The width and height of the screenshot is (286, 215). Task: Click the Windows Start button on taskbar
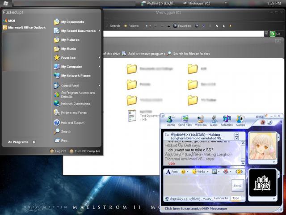(6, 3)
